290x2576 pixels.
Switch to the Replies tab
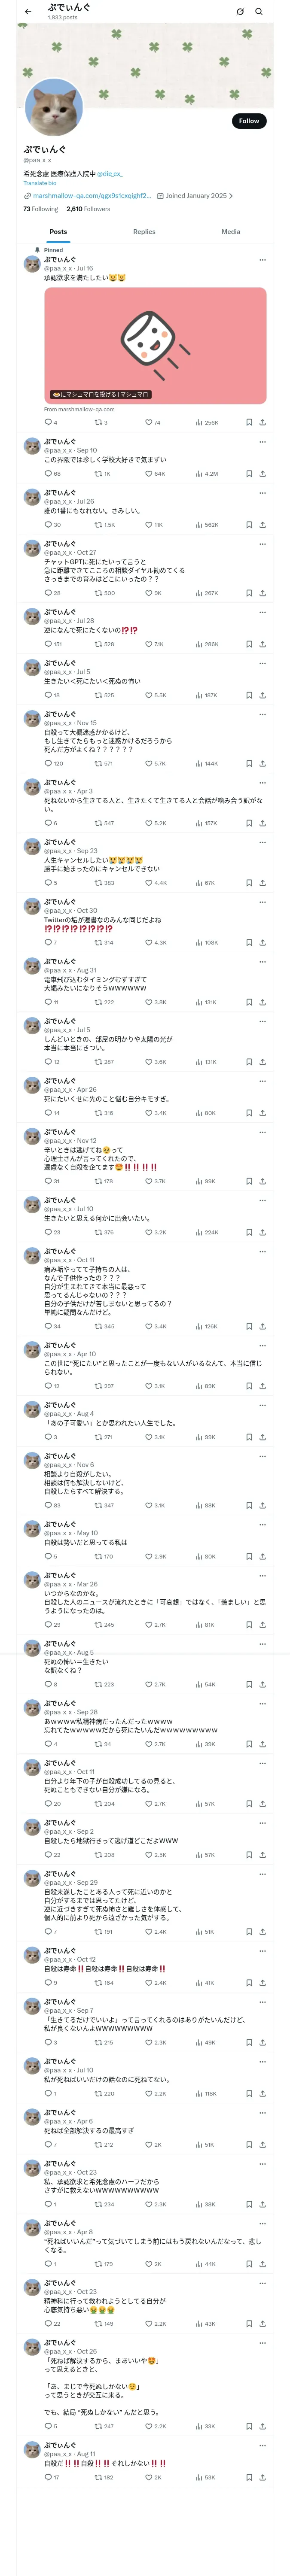coord(144,231)
